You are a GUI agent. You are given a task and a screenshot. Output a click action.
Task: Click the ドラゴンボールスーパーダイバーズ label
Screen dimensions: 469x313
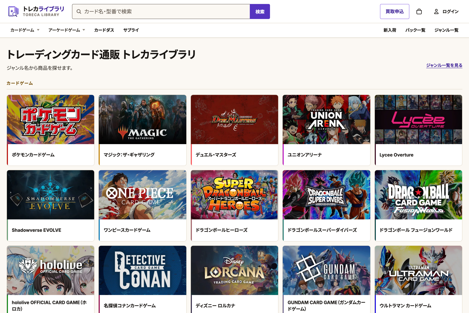click(x=322, y=230)
